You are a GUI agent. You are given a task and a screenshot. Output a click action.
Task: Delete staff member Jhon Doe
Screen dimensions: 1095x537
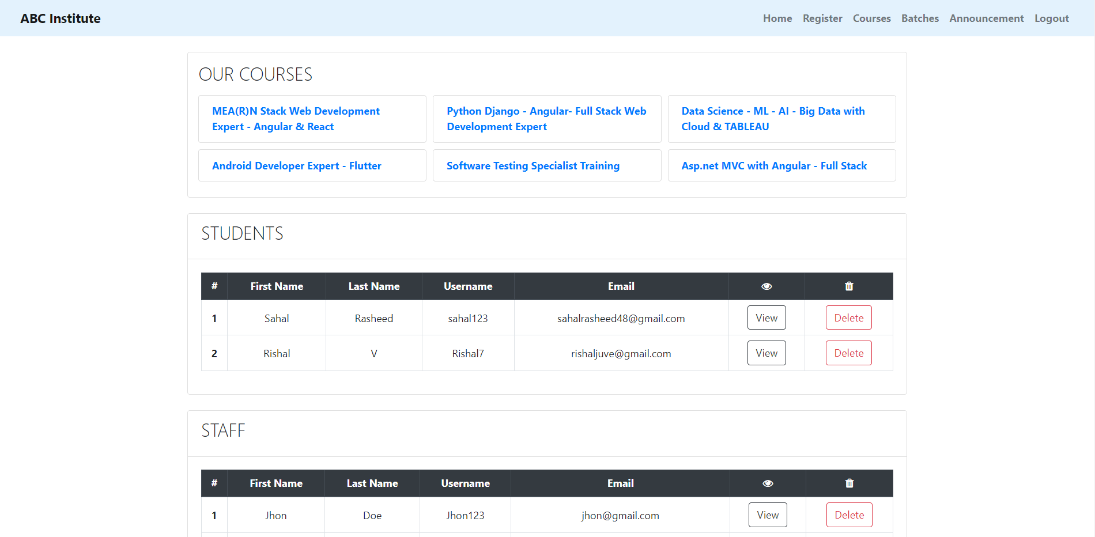(849, 515)
